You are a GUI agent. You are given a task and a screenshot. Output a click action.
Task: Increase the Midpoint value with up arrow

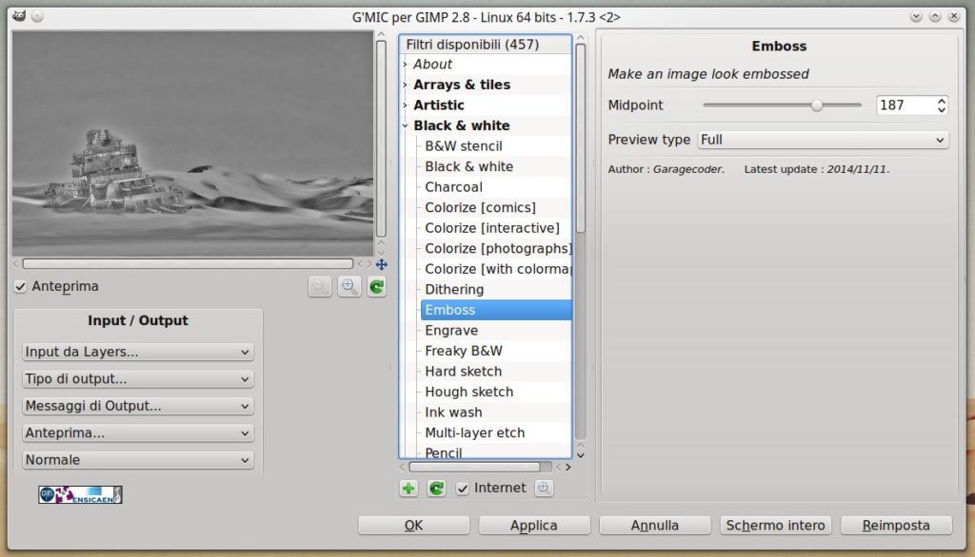point(942,101)
